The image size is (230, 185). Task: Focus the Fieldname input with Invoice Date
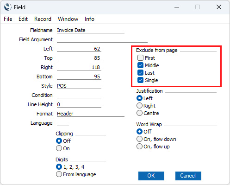point(91,30)
